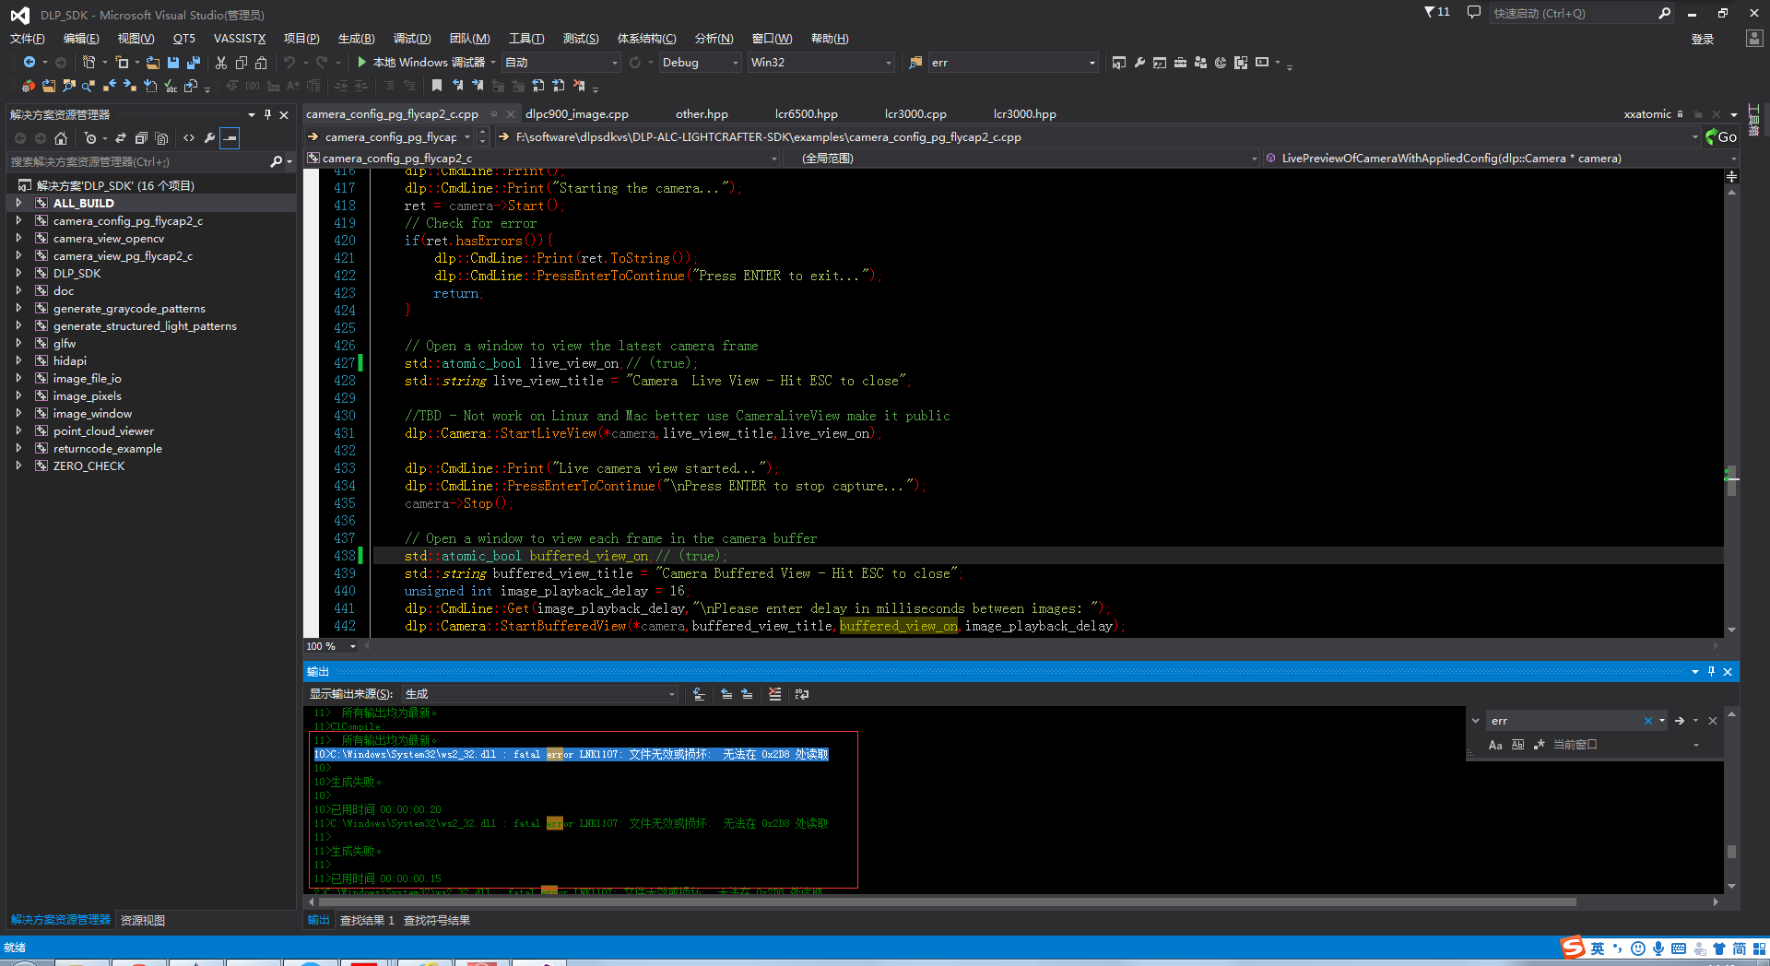Toggle word wrap in the output panel
The height and width of the screenshot is (966, 1770).
tap(802, 694)
